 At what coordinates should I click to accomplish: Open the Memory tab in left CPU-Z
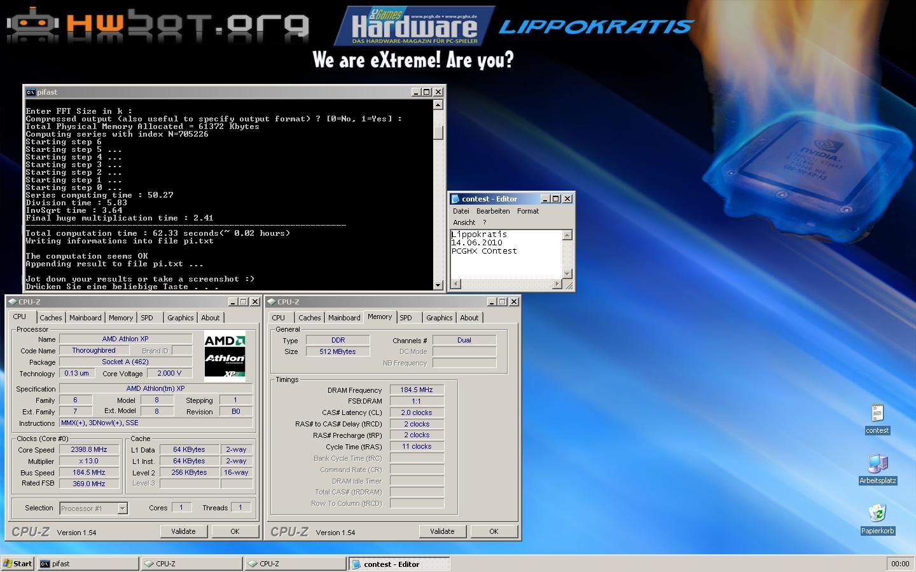[x=121, y=318]
